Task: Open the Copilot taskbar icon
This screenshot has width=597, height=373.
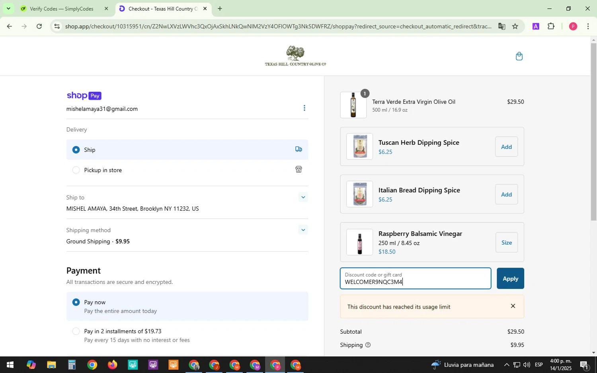Action: [31, 365]
